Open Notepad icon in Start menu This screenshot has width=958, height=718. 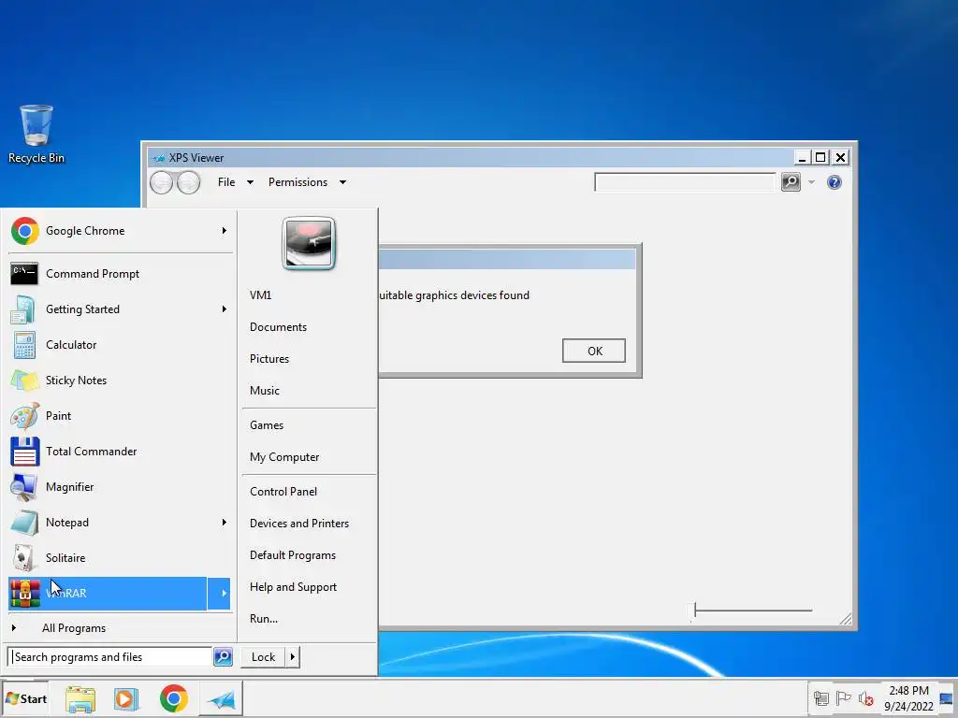[x=24, y=523]
